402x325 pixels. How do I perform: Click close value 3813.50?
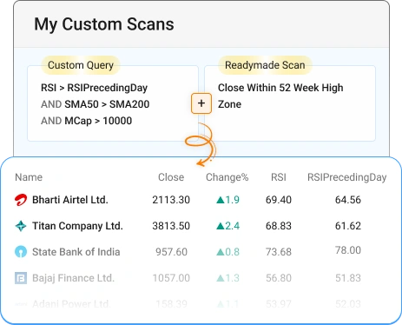pos(171,226)
